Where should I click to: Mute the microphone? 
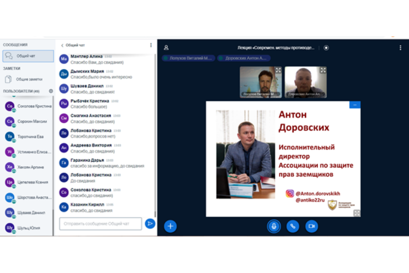tap(274, 226)
